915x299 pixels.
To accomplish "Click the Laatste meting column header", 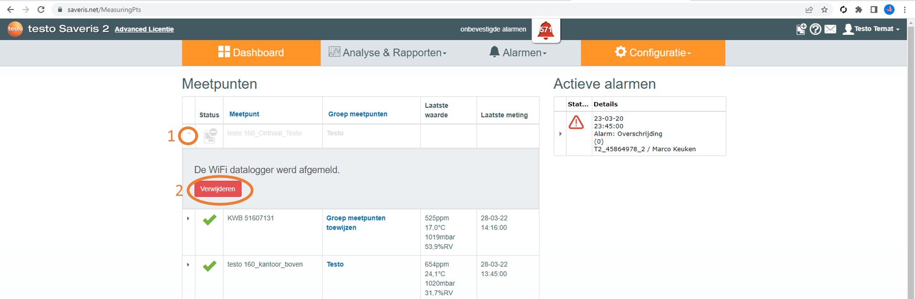I will tap(504, 115).
